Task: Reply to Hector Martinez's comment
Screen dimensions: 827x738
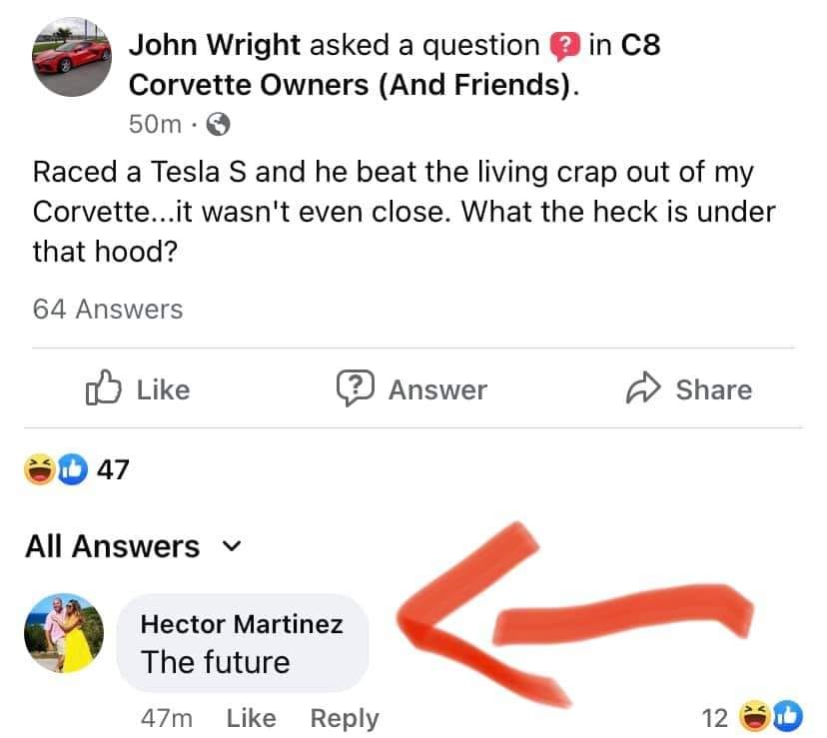Action: (x=345, y=718)
